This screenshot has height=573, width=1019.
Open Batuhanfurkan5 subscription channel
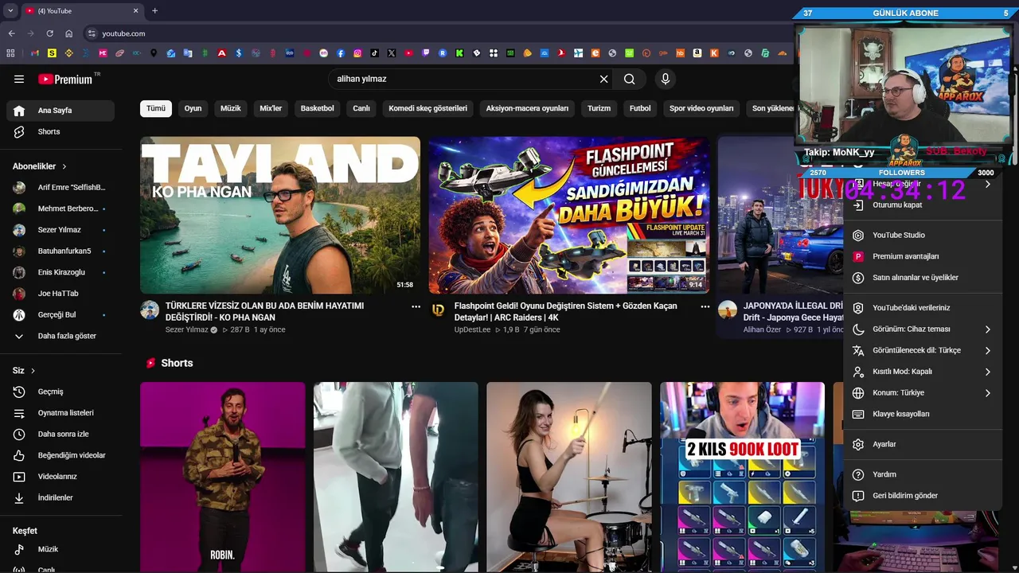point(61,251)
